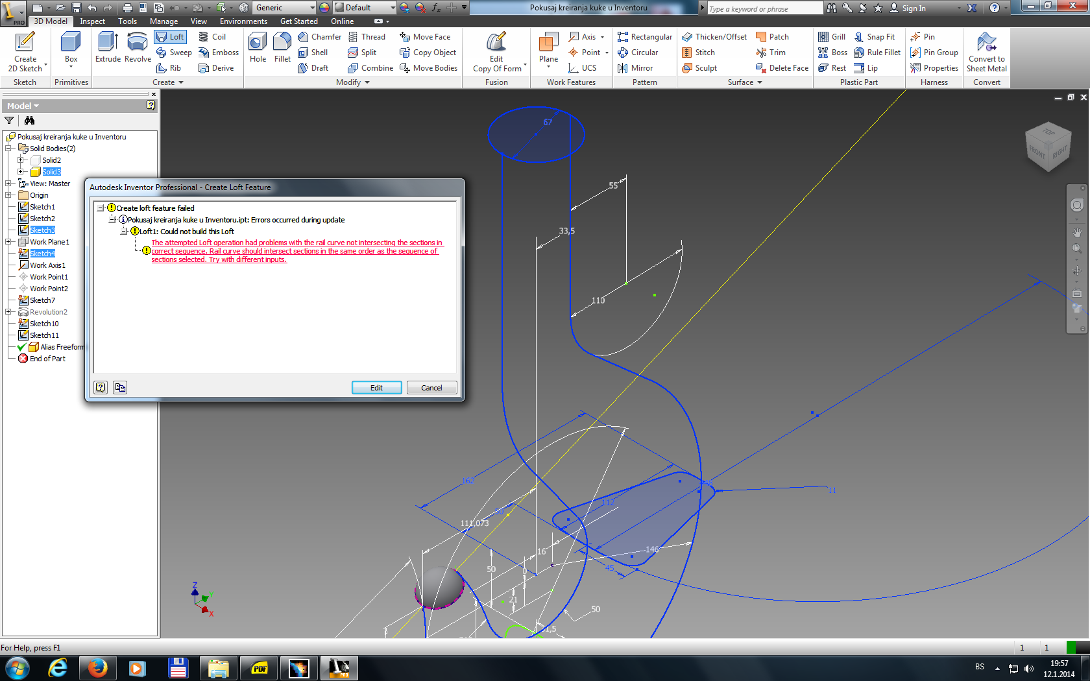Image resolution: width=1090 pixels, height=681 pixels.
Task: Activate the Fillet tool
Action: (x=282, y=48)
